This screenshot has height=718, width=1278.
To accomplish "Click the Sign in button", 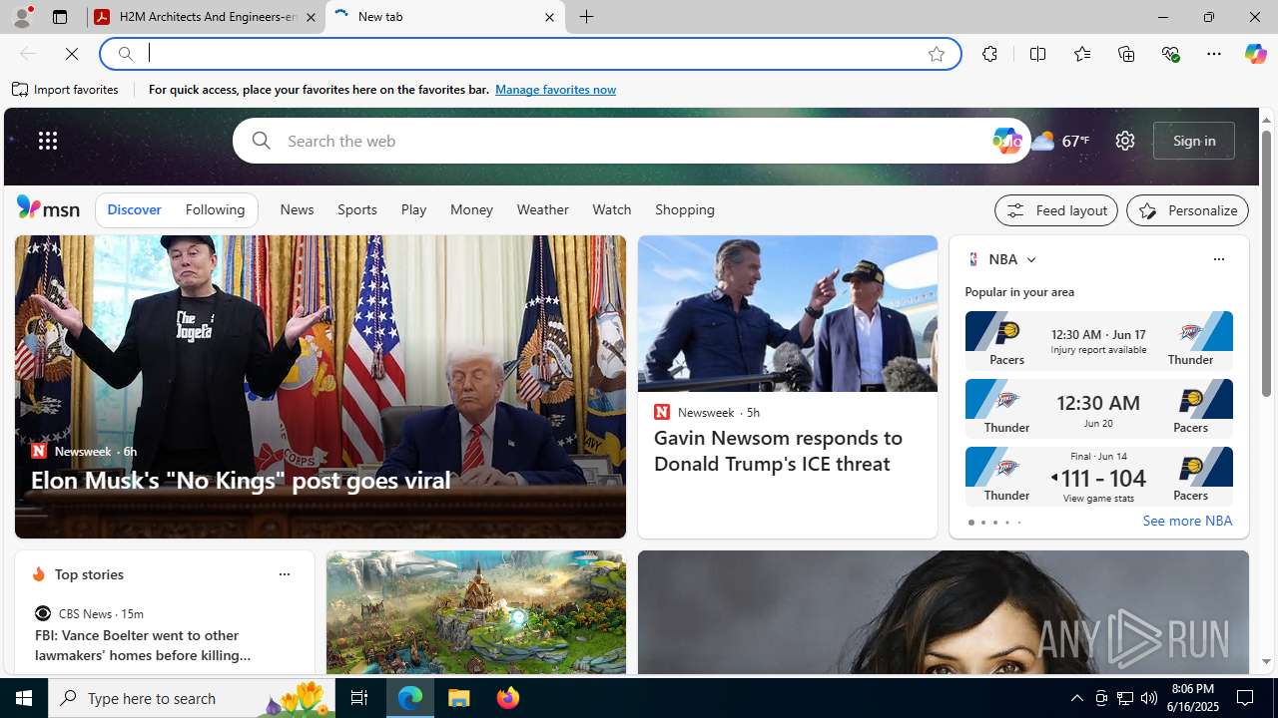I will [x=1194, y=141].
